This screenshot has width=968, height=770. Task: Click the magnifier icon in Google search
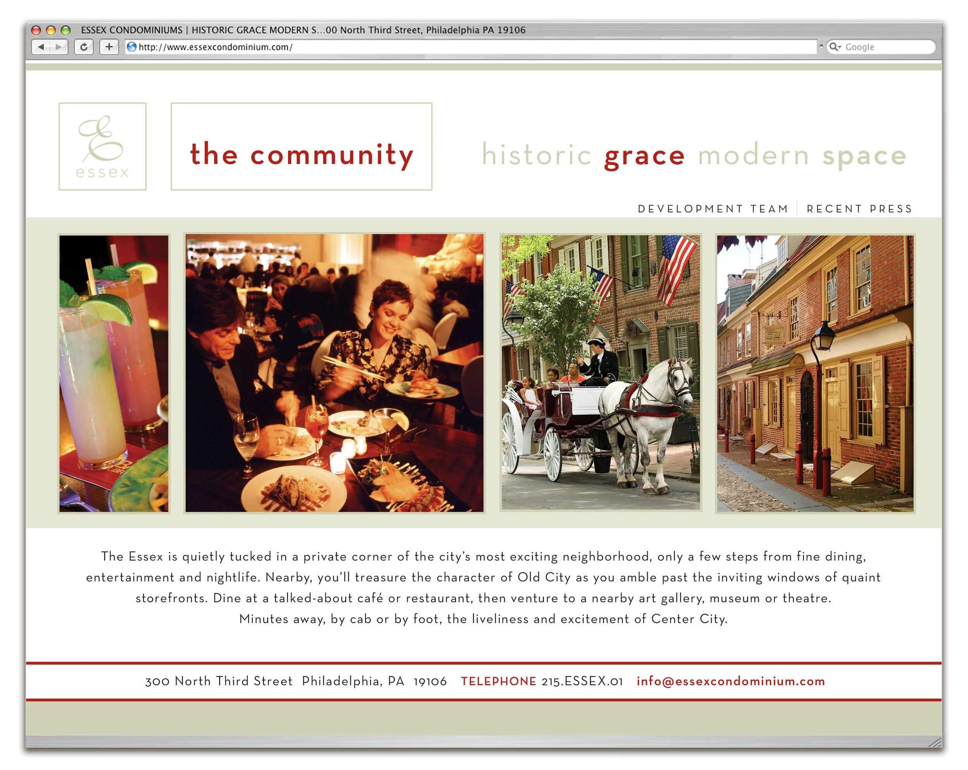833,47
